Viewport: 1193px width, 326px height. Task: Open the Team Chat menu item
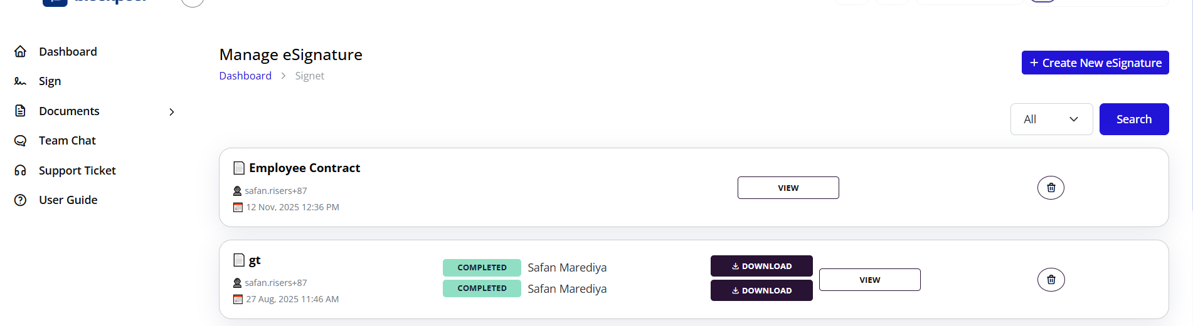point(67,141)
